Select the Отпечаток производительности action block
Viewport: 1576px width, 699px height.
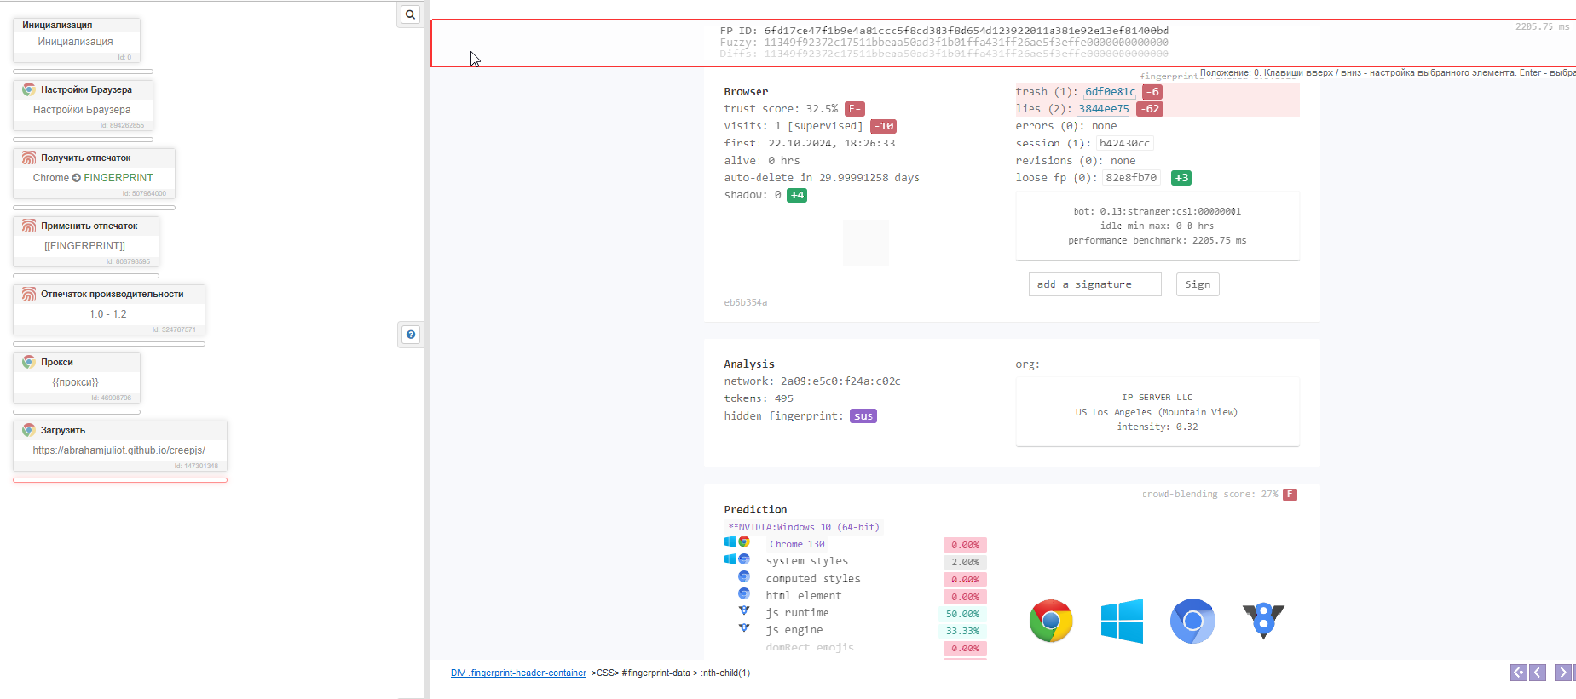click(108, 313)
